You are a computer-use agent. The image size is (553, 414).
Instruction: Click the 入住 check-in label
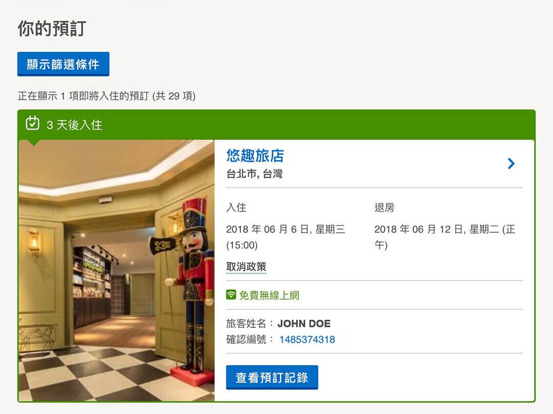pos(236,208)
